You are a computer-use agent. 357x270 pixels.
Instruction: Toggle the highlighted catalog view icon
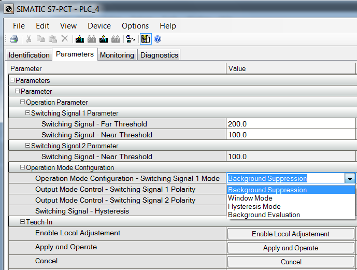(x=146, y=39)
